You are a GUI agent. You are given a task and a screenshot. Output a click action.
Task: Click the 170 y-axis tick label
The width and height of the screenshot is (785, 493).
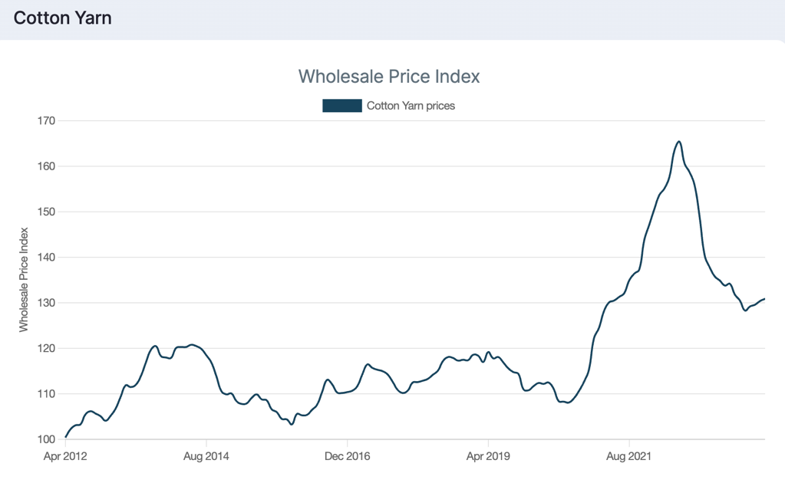click(x=46, y=121)
